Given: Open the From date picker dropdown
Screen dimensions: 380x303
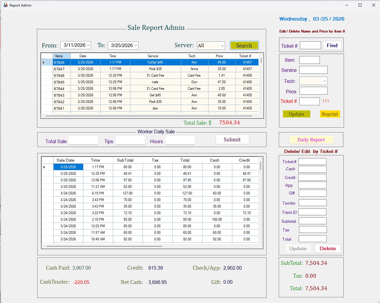Looking at the screenshot, I should 88,45.
